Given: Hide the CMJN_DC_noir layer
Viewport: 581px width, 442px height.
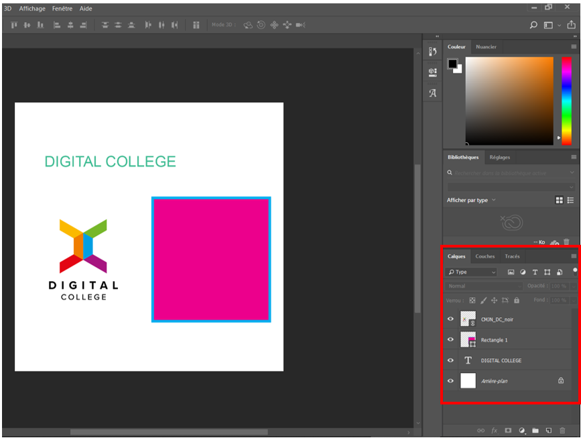Looking at the screenshot, I should pos(450,319).
